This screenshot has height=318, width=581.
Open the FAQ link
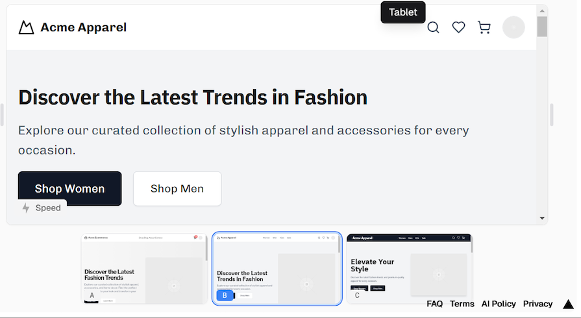coord(434,304)
